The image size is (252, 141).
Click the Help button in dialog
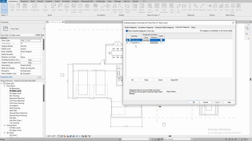point(229,102)
